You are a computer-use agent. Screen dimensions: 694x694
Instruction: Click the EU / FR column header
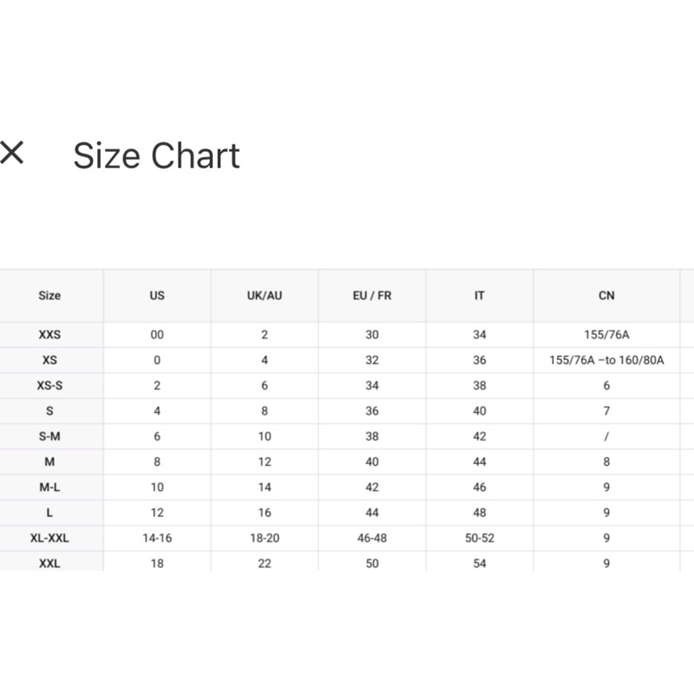point(372,296)
